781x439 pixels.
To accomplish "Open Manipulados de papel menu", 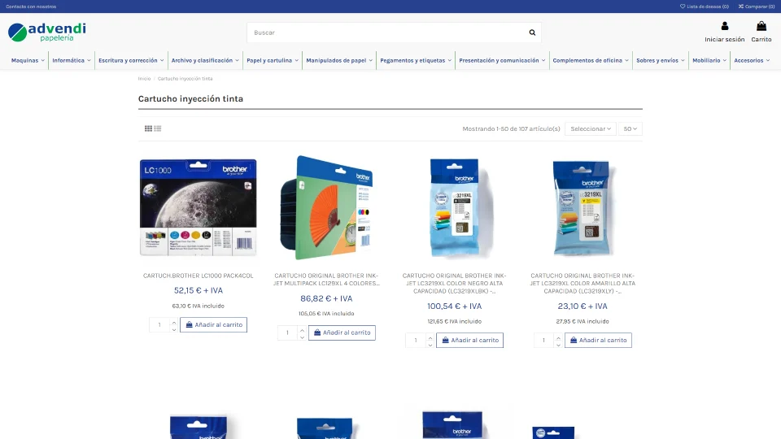I will pos(339,60).
